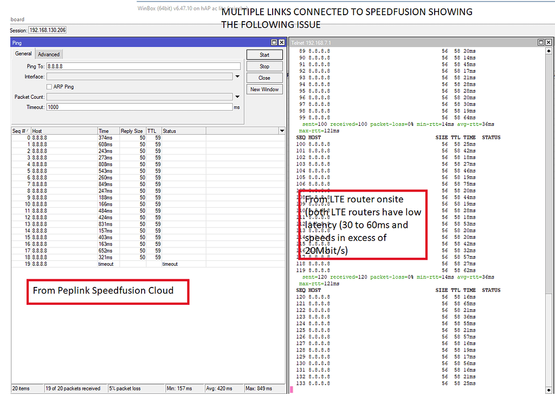Click the New Window button
Image resolution: width=555 pixels, height=396 pixels.
tap(264, 89)
